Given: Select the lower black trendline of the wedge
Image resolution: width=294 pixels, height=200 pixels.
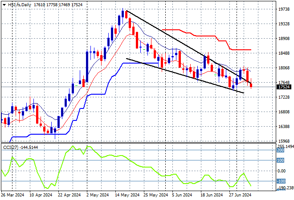Looking at the screenshot, I should point(185,76).
